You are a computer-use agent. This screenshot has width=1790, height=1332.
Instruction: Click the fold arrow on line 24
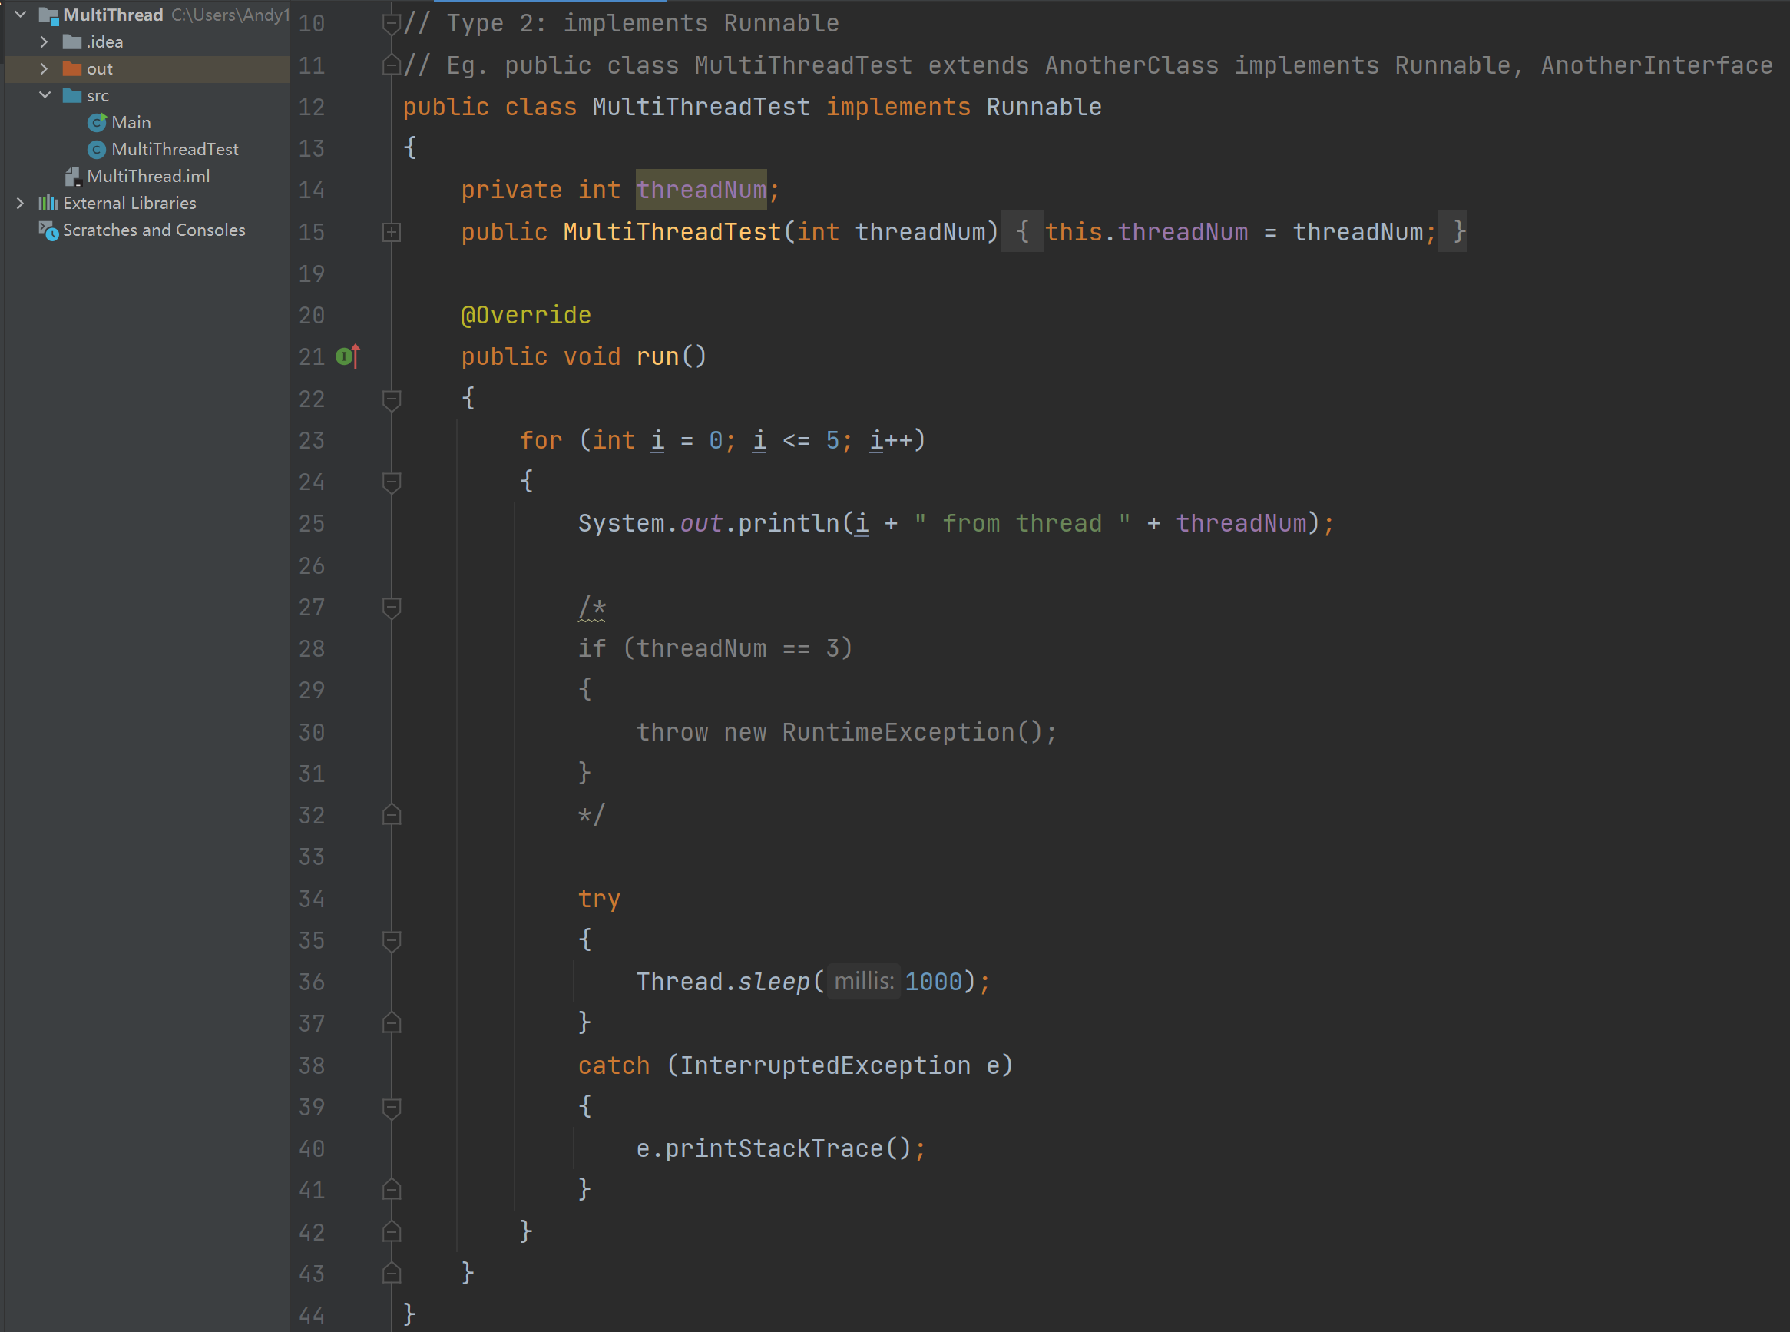[393, 482]
